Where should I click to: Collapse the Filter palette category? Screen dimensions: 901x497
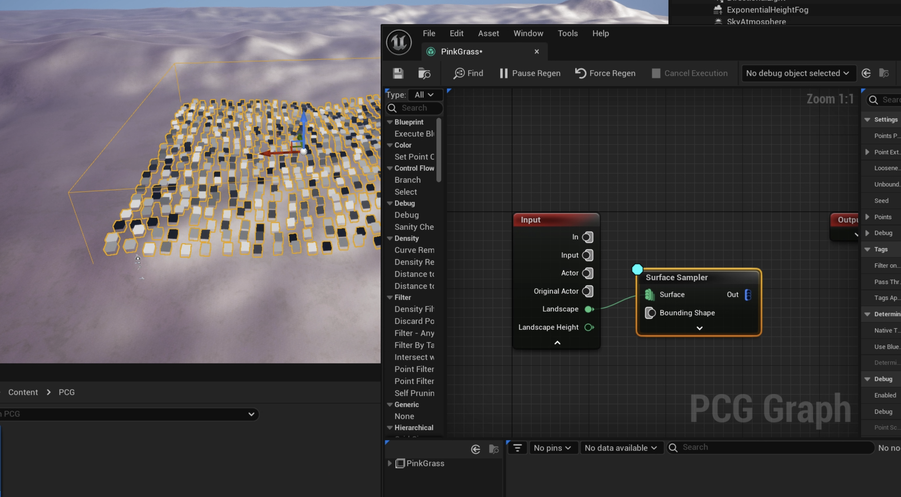tap(390, 298)
